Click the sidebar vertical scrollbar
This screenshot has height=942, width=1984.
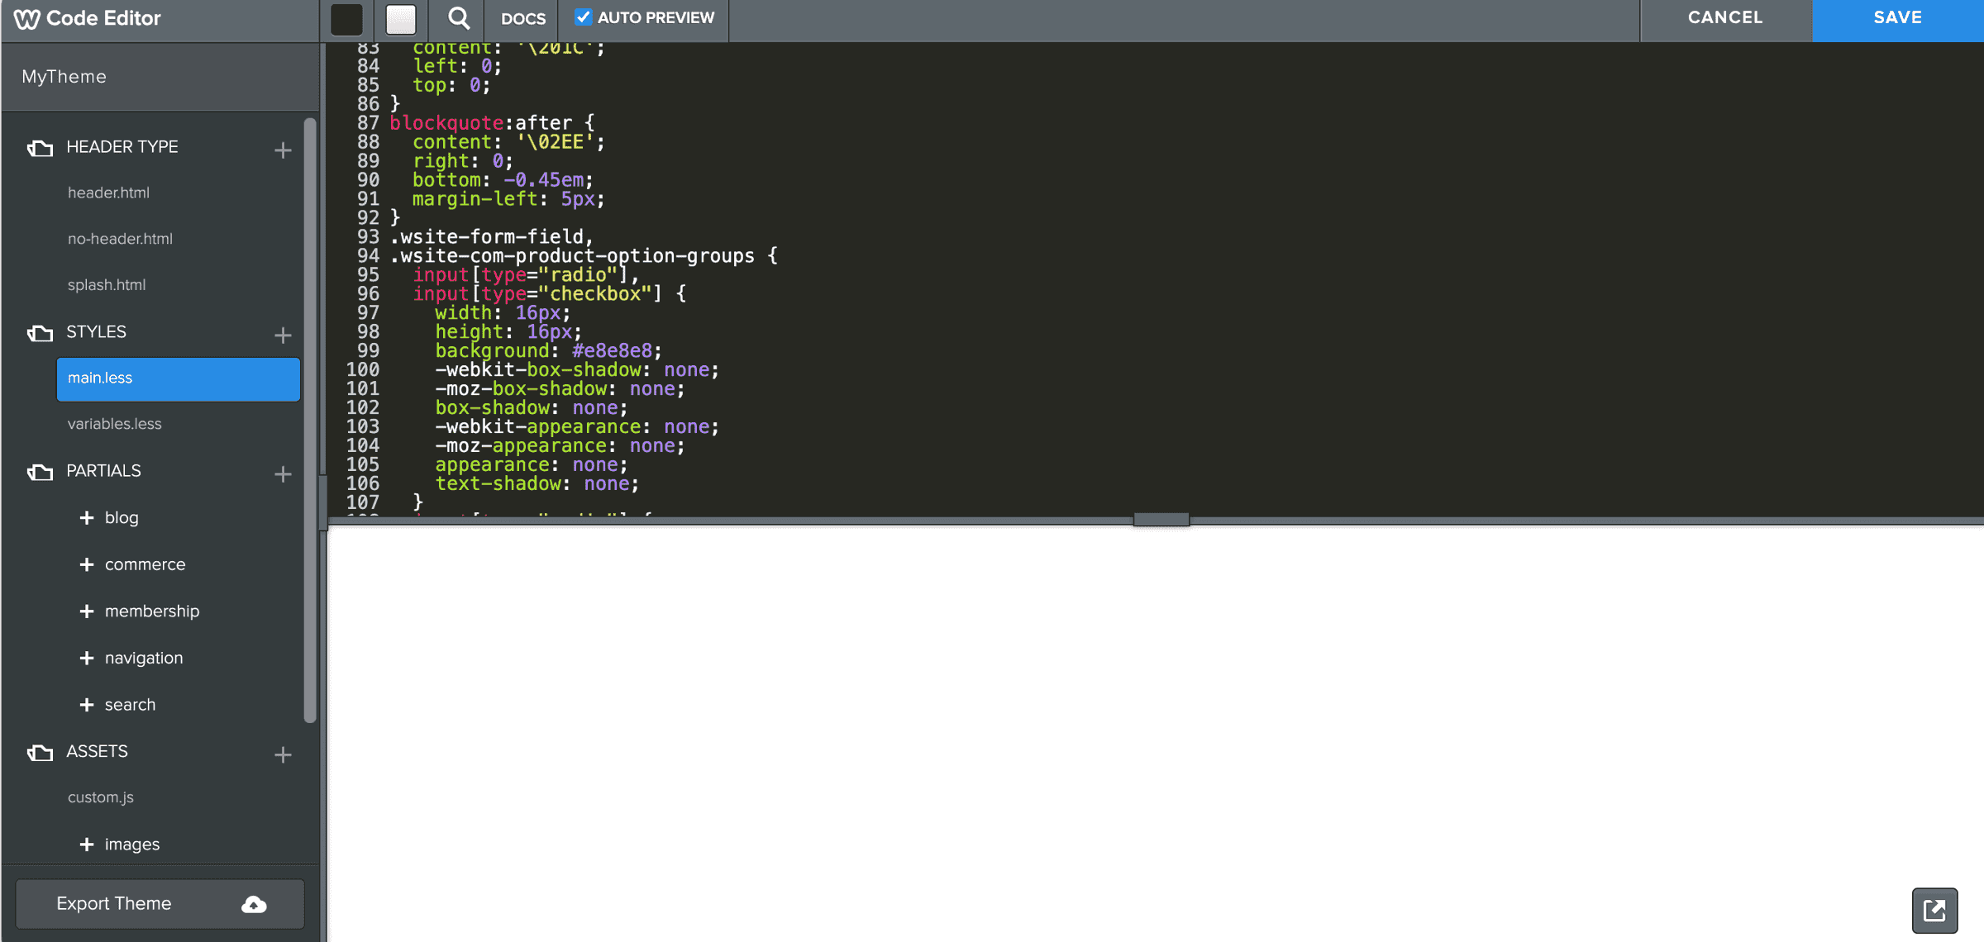(310, 421)
